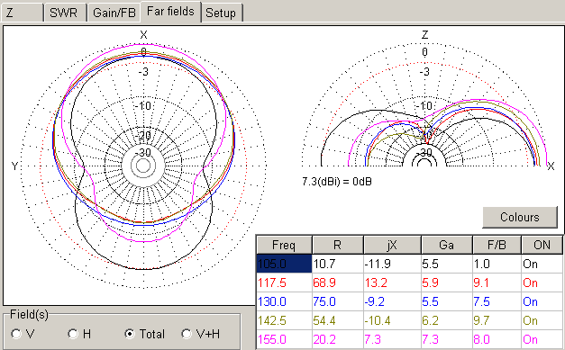Screen dimensions: 565x350
Task: Click the Colours button
Action: (520, 217)
